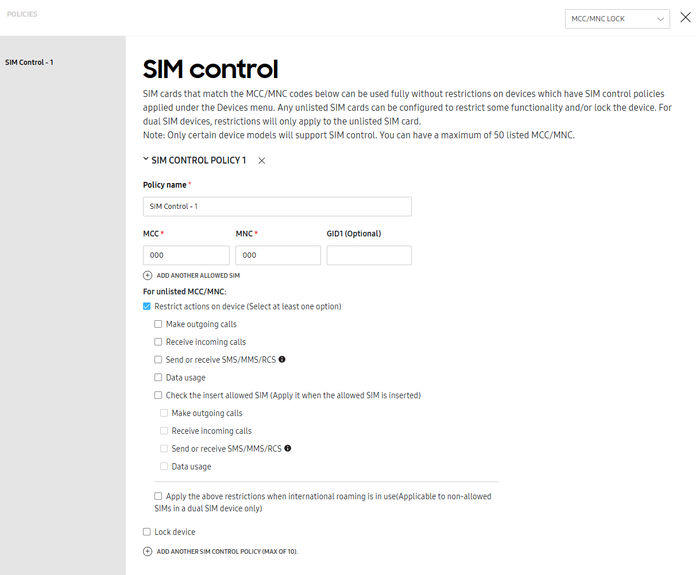
Task: Open the info tooltip beside Send or receive SMS/MMS/RCS
Action: [x=282, y=359]
